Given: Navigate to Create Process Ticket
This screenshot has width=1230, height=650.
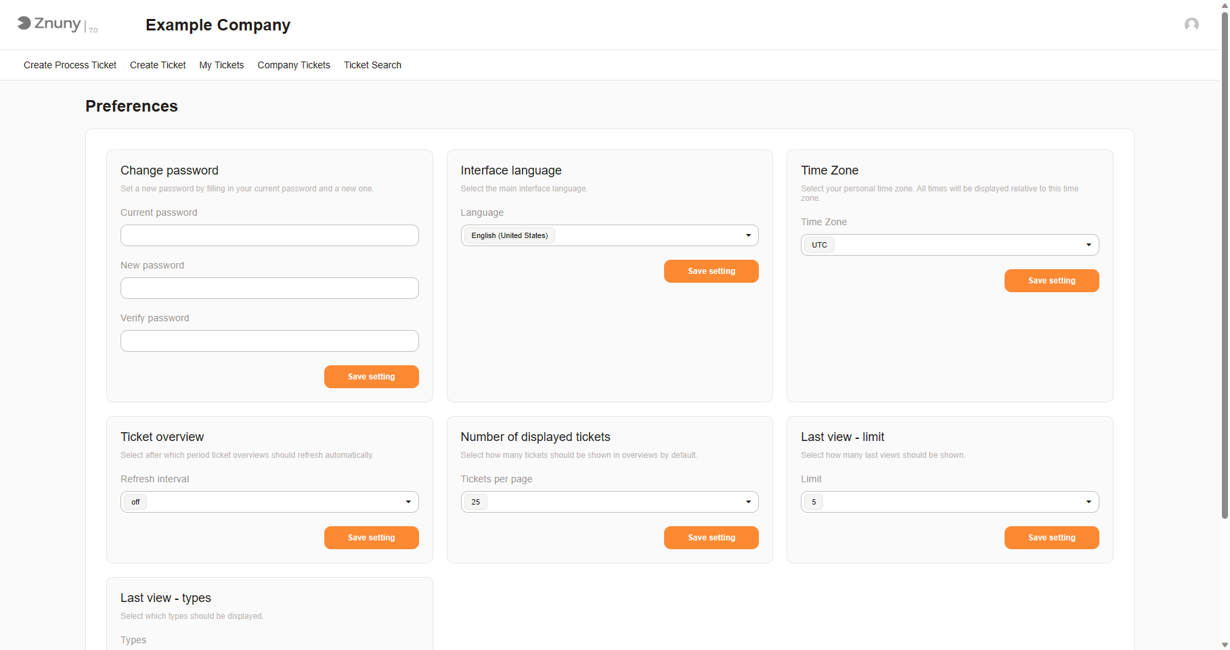Looking at the screenshot, I should (70, 65).
